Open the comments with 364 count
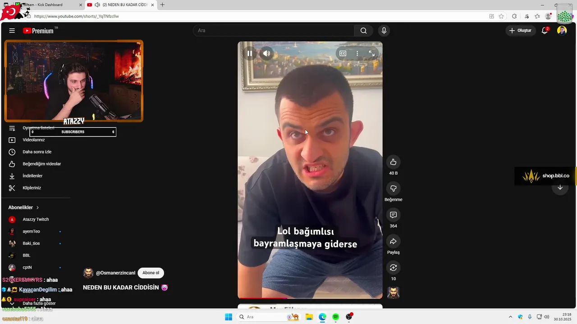The image size is (577, 324). [x=393, y=215]
